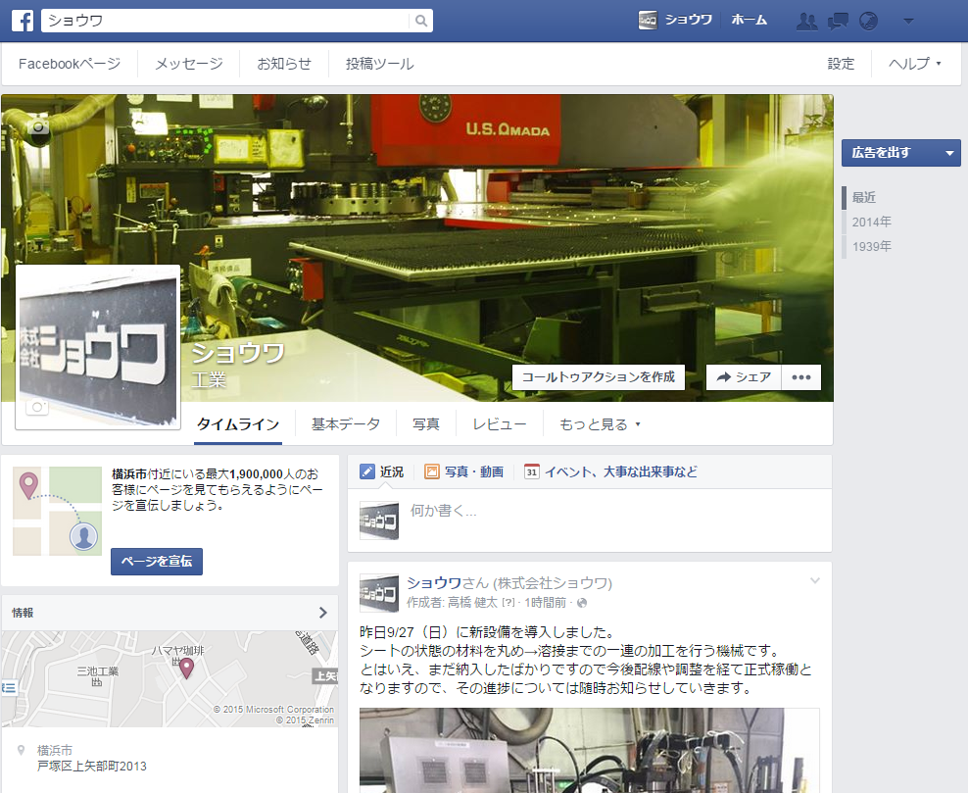Screen dimensions: 968x793
Task: Click the シェア button
Action: tap(744, 377)
